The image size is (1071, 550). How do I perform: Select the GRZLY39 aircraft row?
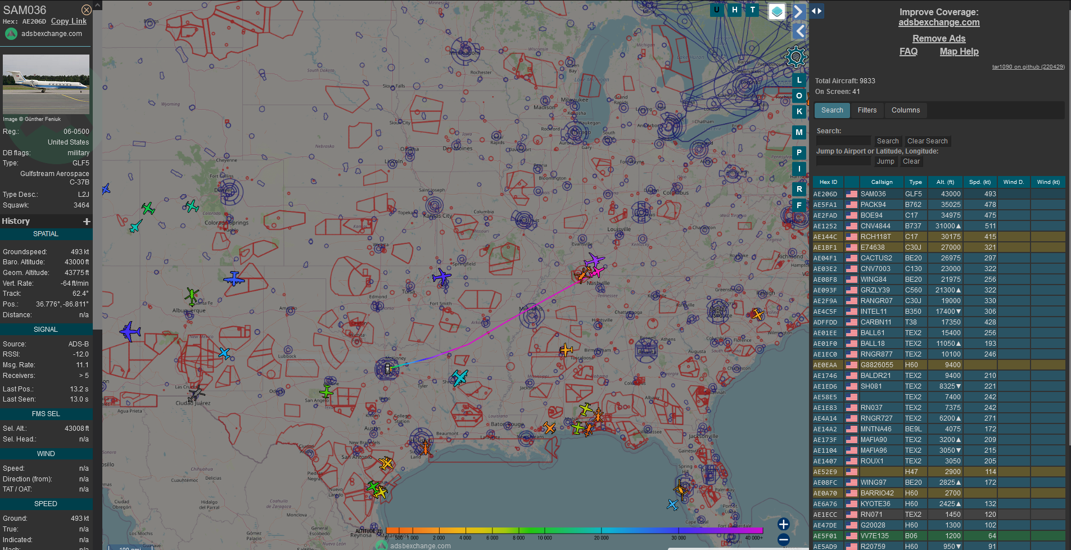point(939,290)
